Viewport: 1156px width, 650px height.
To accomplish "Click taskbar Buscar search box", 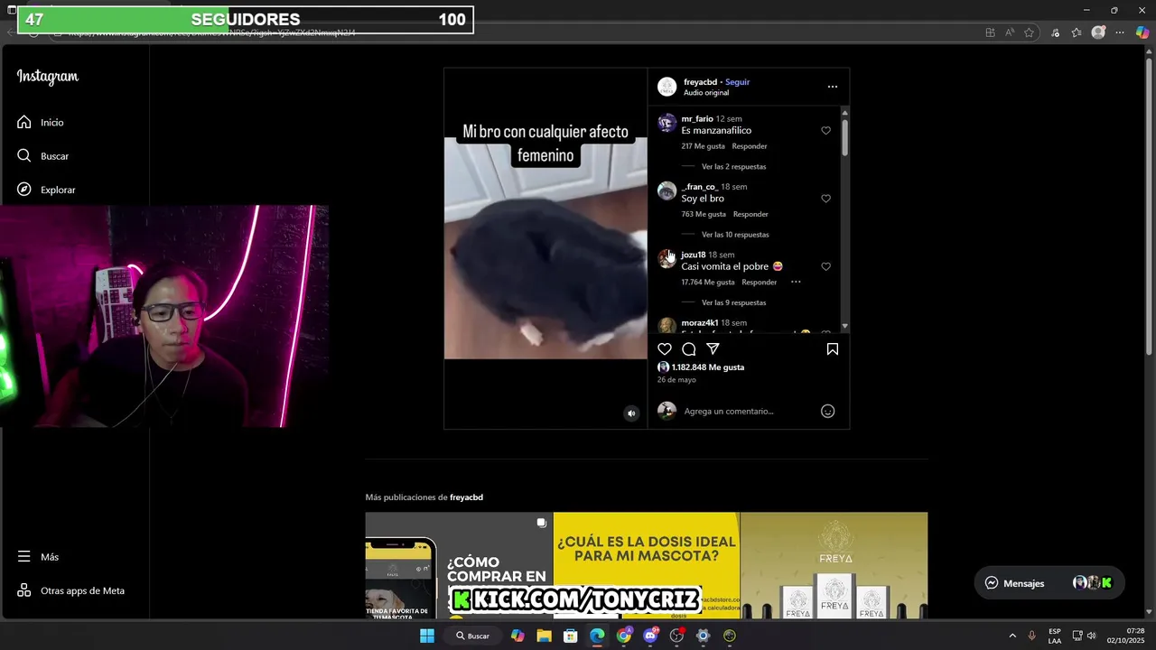I will [472, 636].
